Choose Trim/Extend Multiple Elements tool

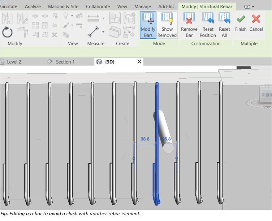click(45, 35)
